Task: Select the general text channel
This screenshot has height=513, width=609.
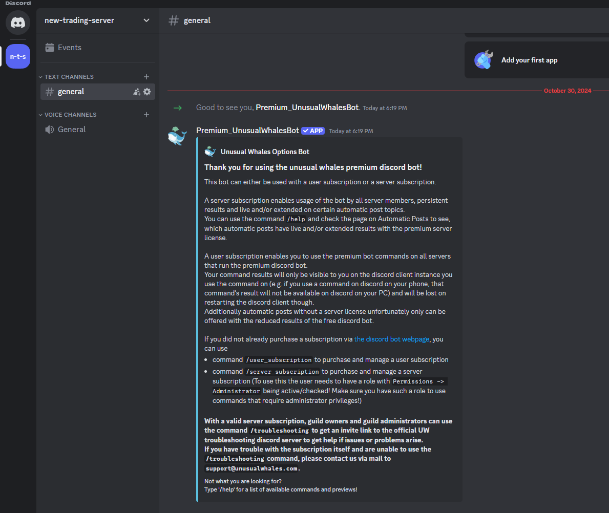Action: (x=98, y=92)
